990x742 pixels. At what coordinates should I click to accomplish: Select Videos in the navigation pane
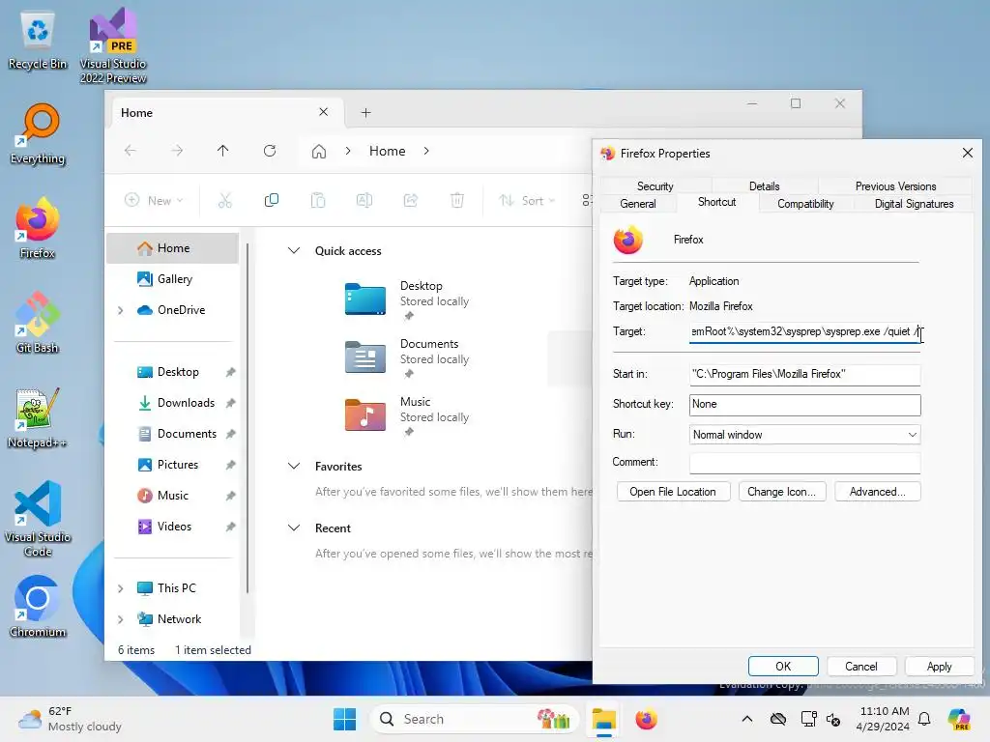point(172,527)
